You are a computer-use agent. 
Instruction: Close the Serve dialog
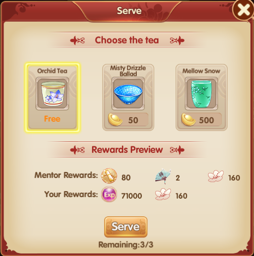(243, 10)
